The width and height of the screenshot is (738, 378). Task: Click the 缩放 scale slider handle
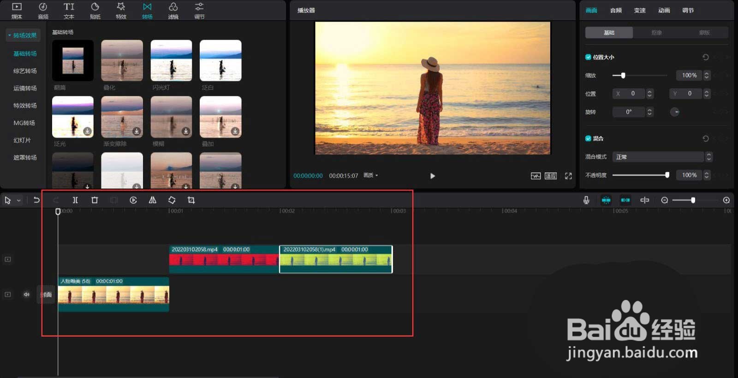pyautogui.click(x=623, y=75)
